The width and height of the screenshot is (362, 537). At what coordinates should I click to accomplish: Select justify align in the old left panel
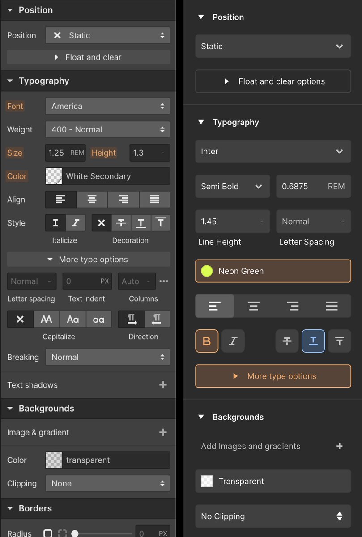154,200
